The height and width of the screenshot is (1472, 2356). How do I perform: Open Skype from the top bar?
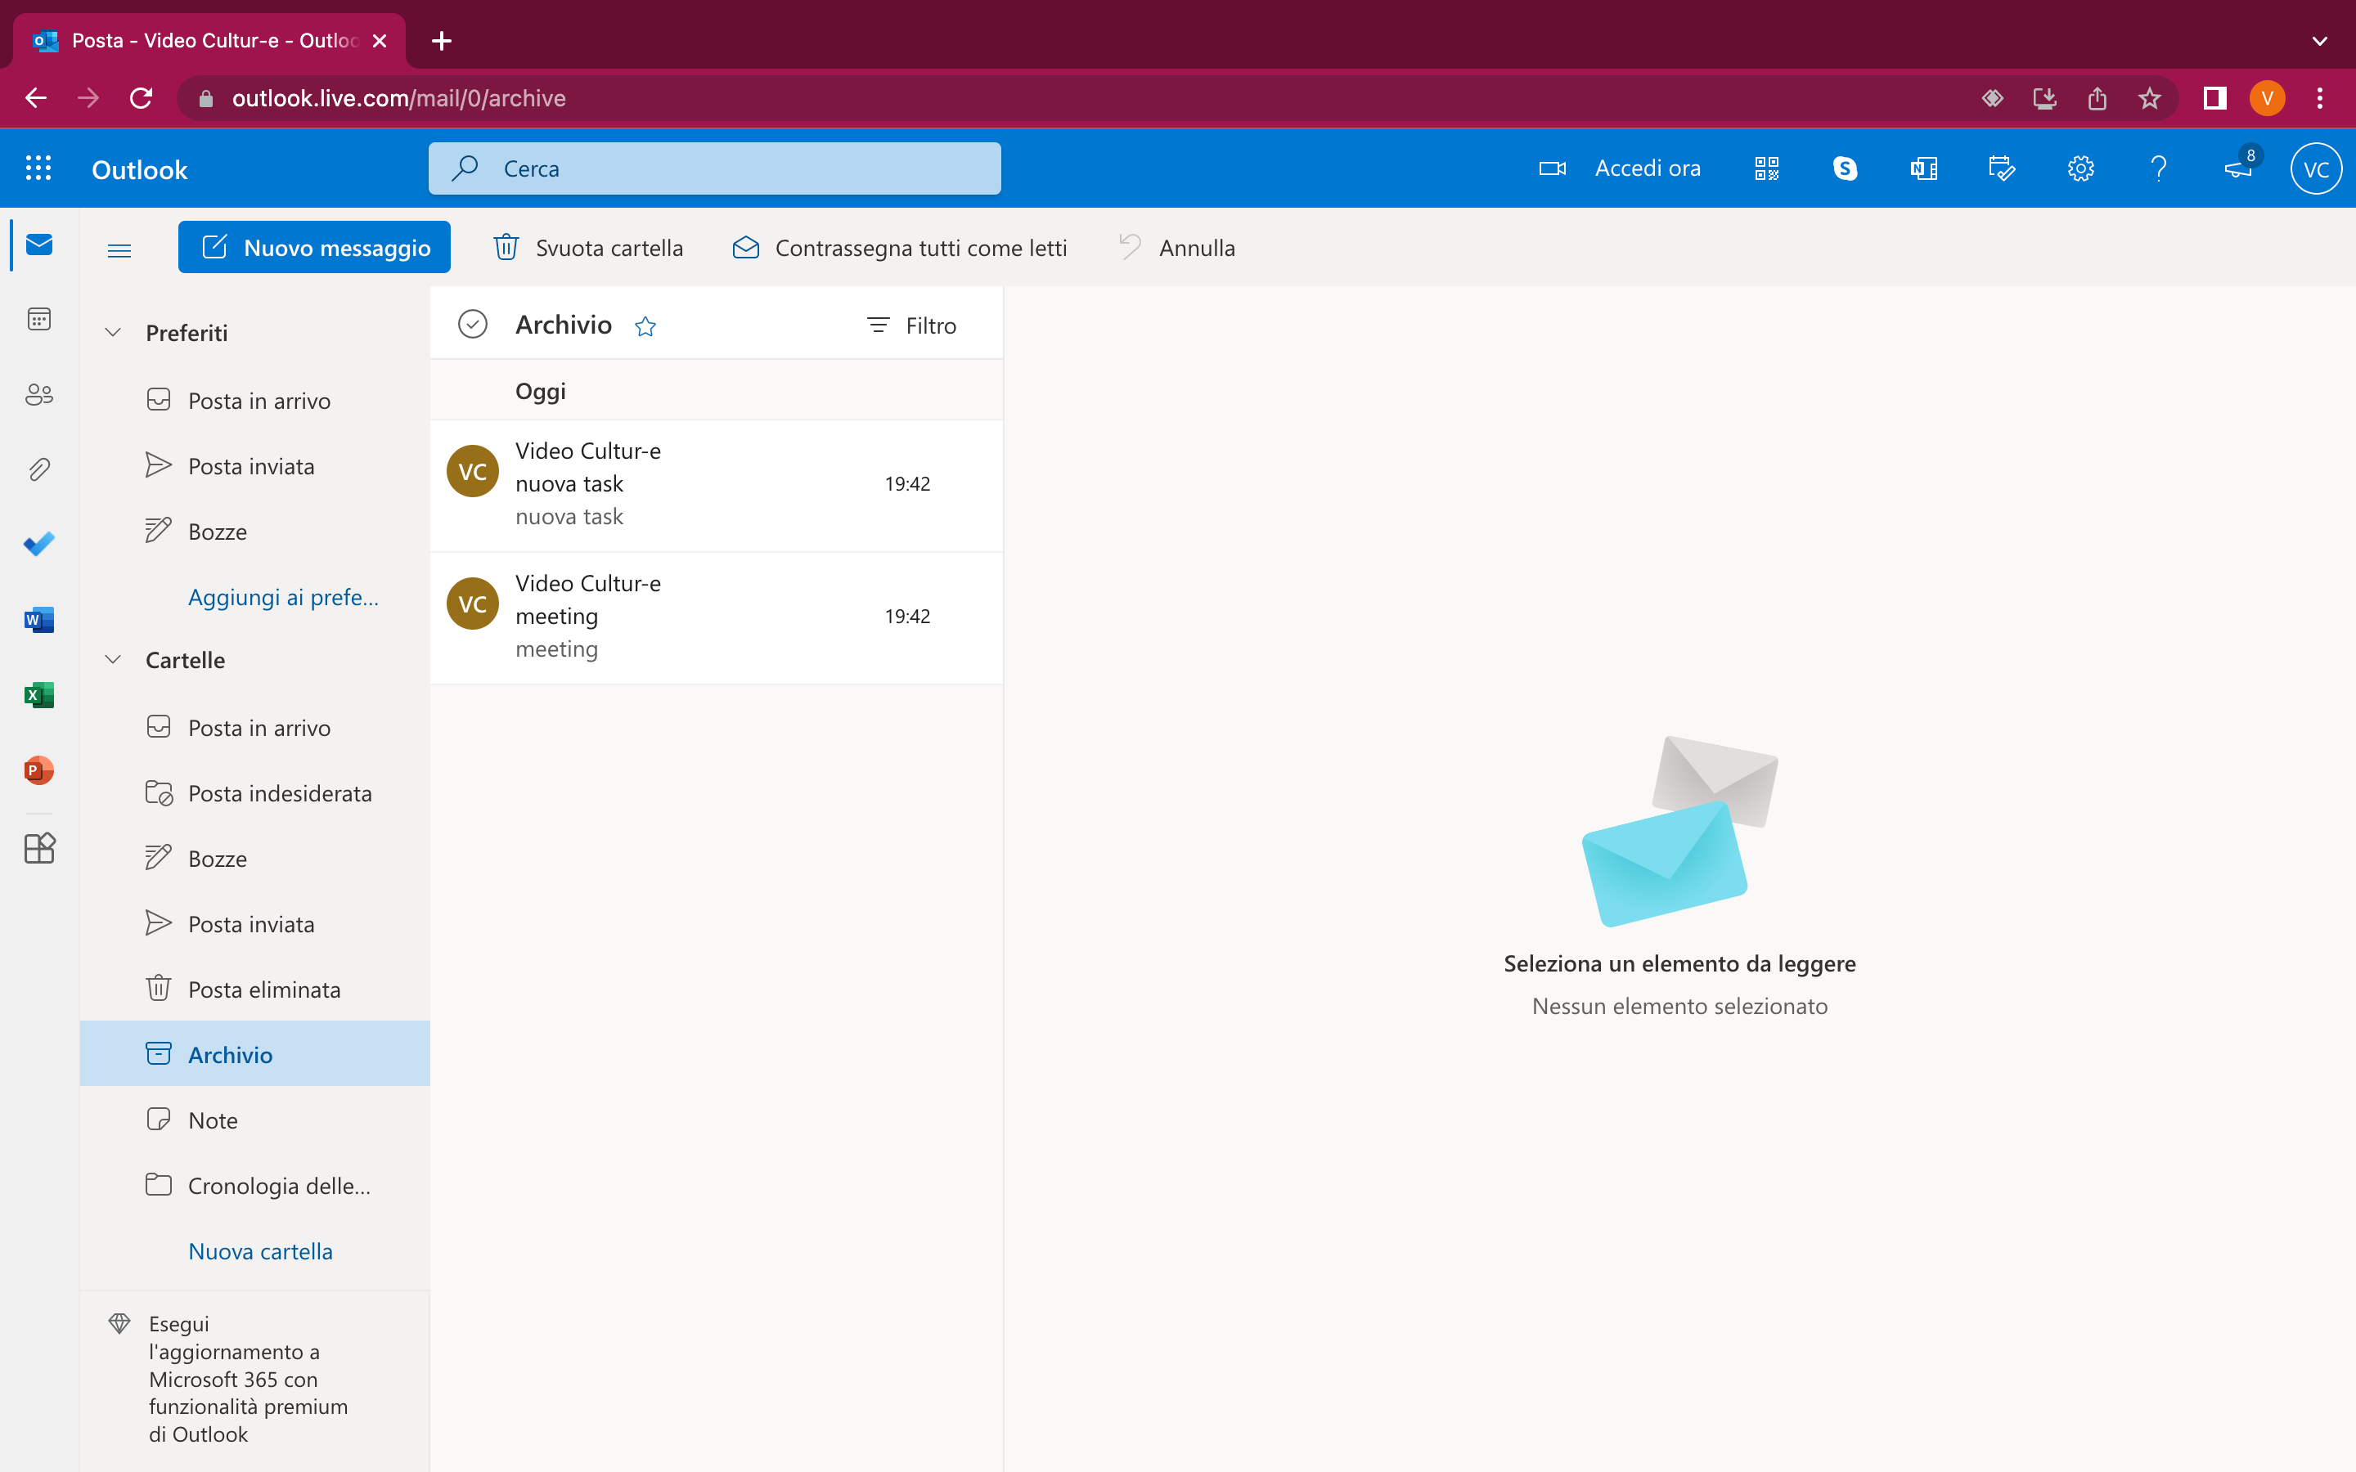pyautogui.click(x=1845, y=168)
